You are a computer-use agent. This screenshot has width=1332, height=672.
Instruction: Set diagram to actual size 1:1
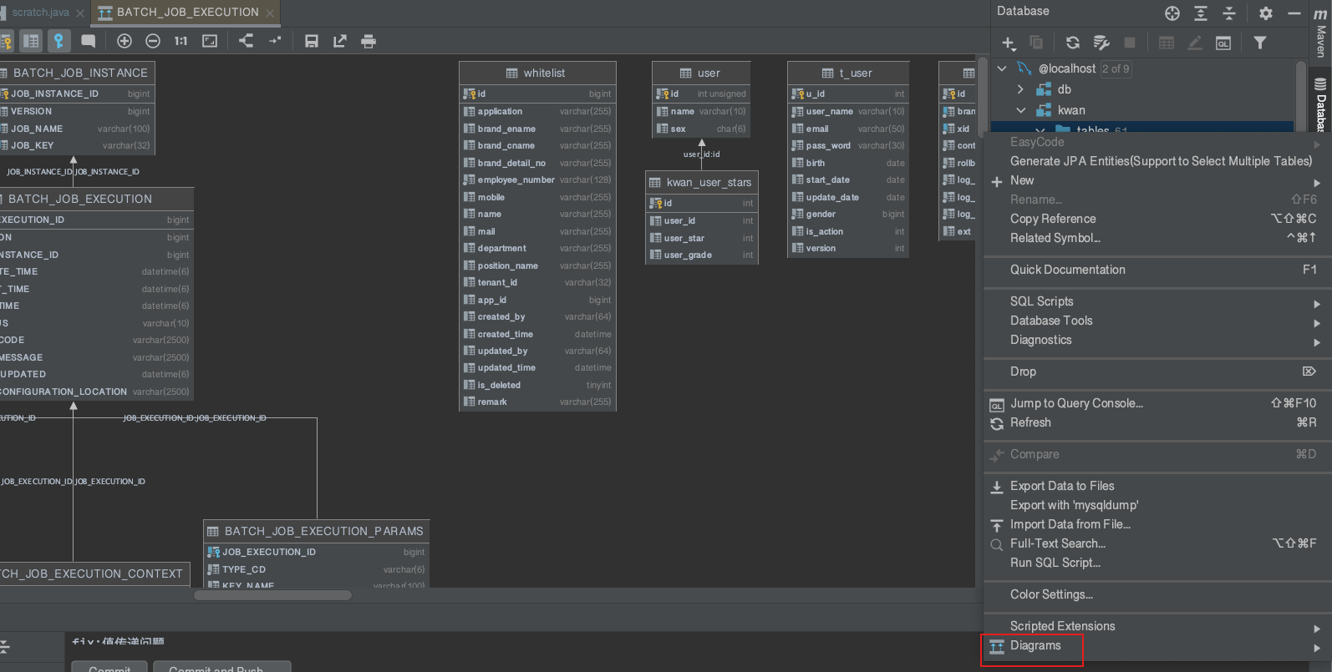pos(180,41)
